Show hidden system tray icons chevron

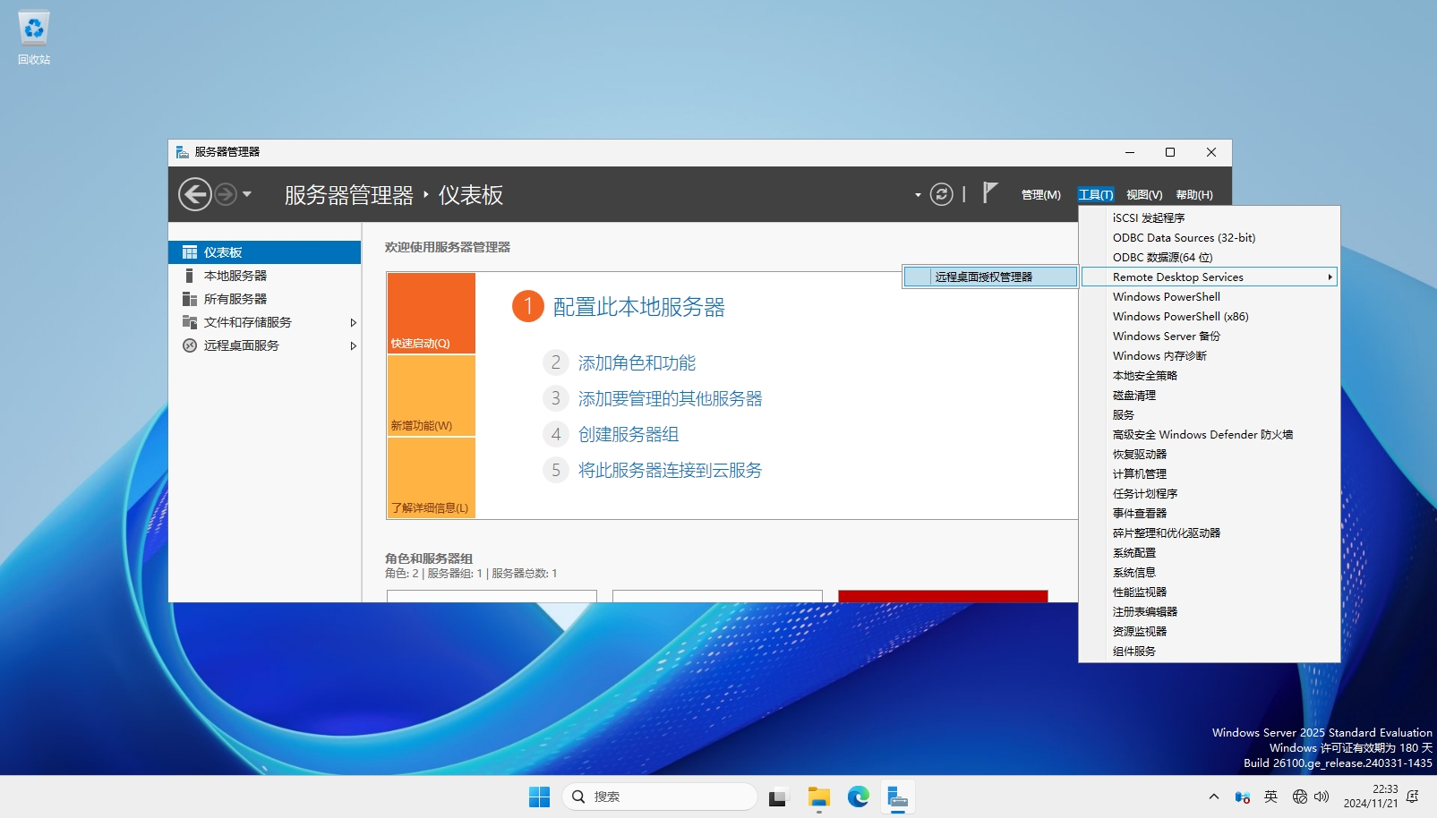point(1213,797)
